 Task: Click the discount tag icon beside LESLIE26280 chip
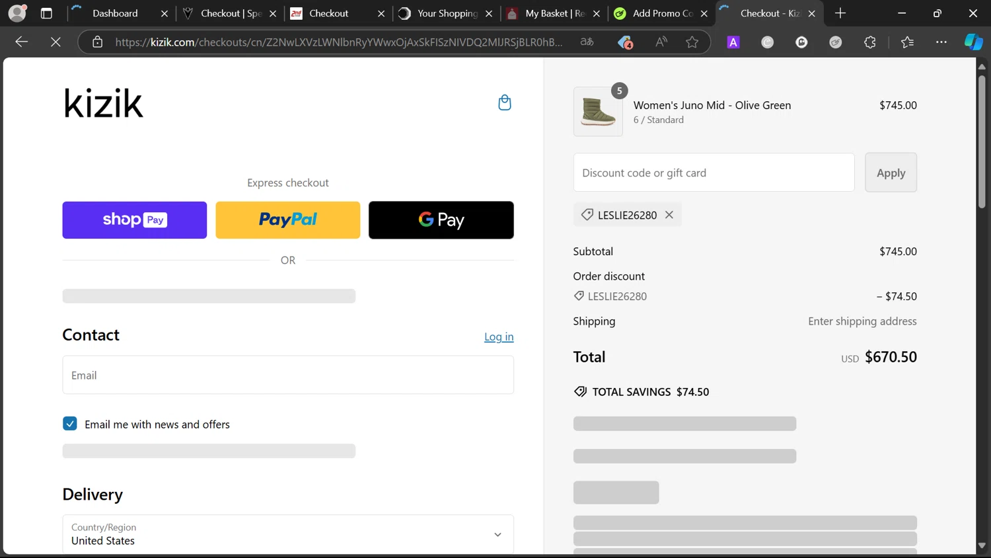587,215
